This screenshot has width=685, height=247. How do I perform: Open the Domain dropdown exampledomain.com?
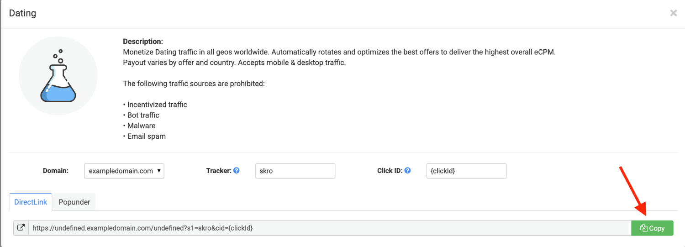click(124, 171)
